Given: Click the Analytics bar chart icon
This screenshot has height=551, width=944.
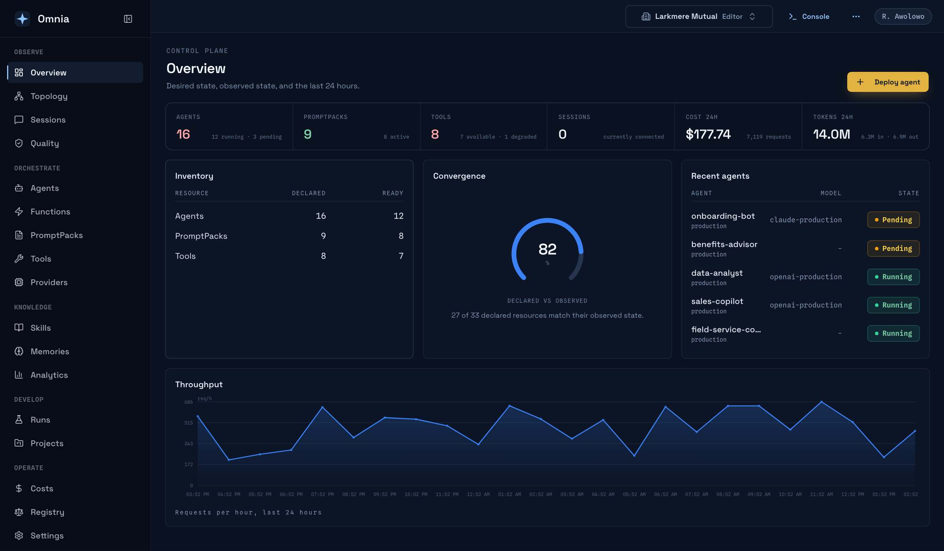Looking at the screenshot, I should point(19,375).
